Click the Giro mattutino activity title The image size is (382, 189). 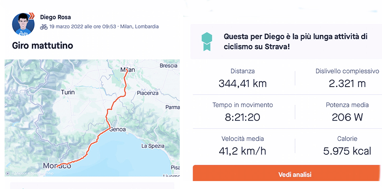point(42,46)
